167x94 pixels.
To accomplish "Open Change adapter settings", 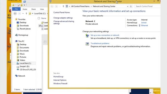I will (x=63, y=18).
